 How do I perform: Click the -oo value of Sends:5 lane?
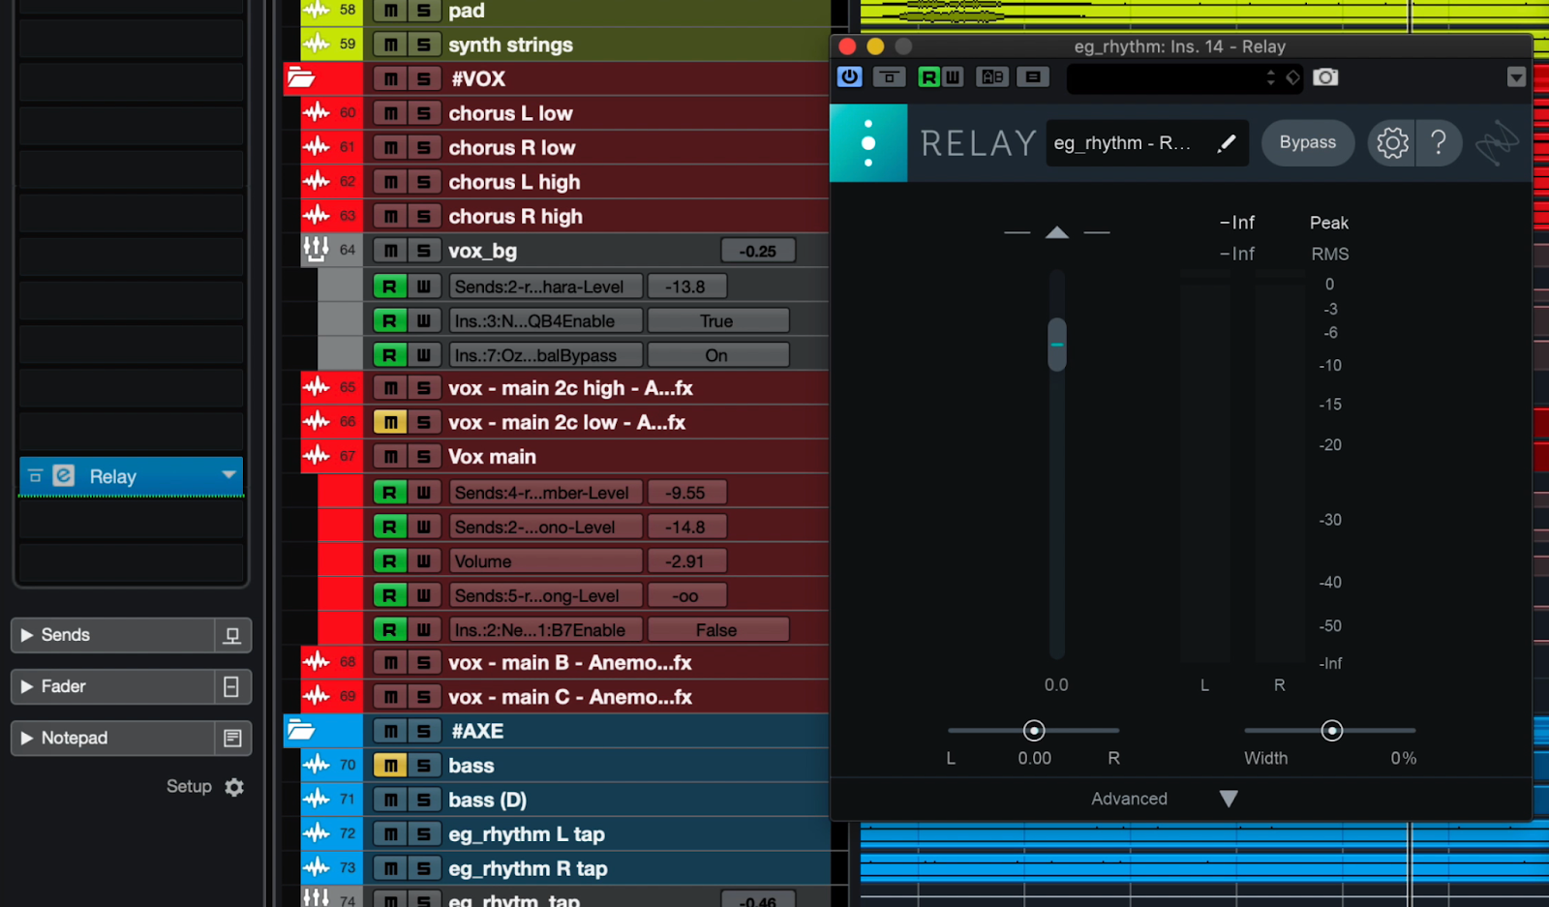[686, 595]
